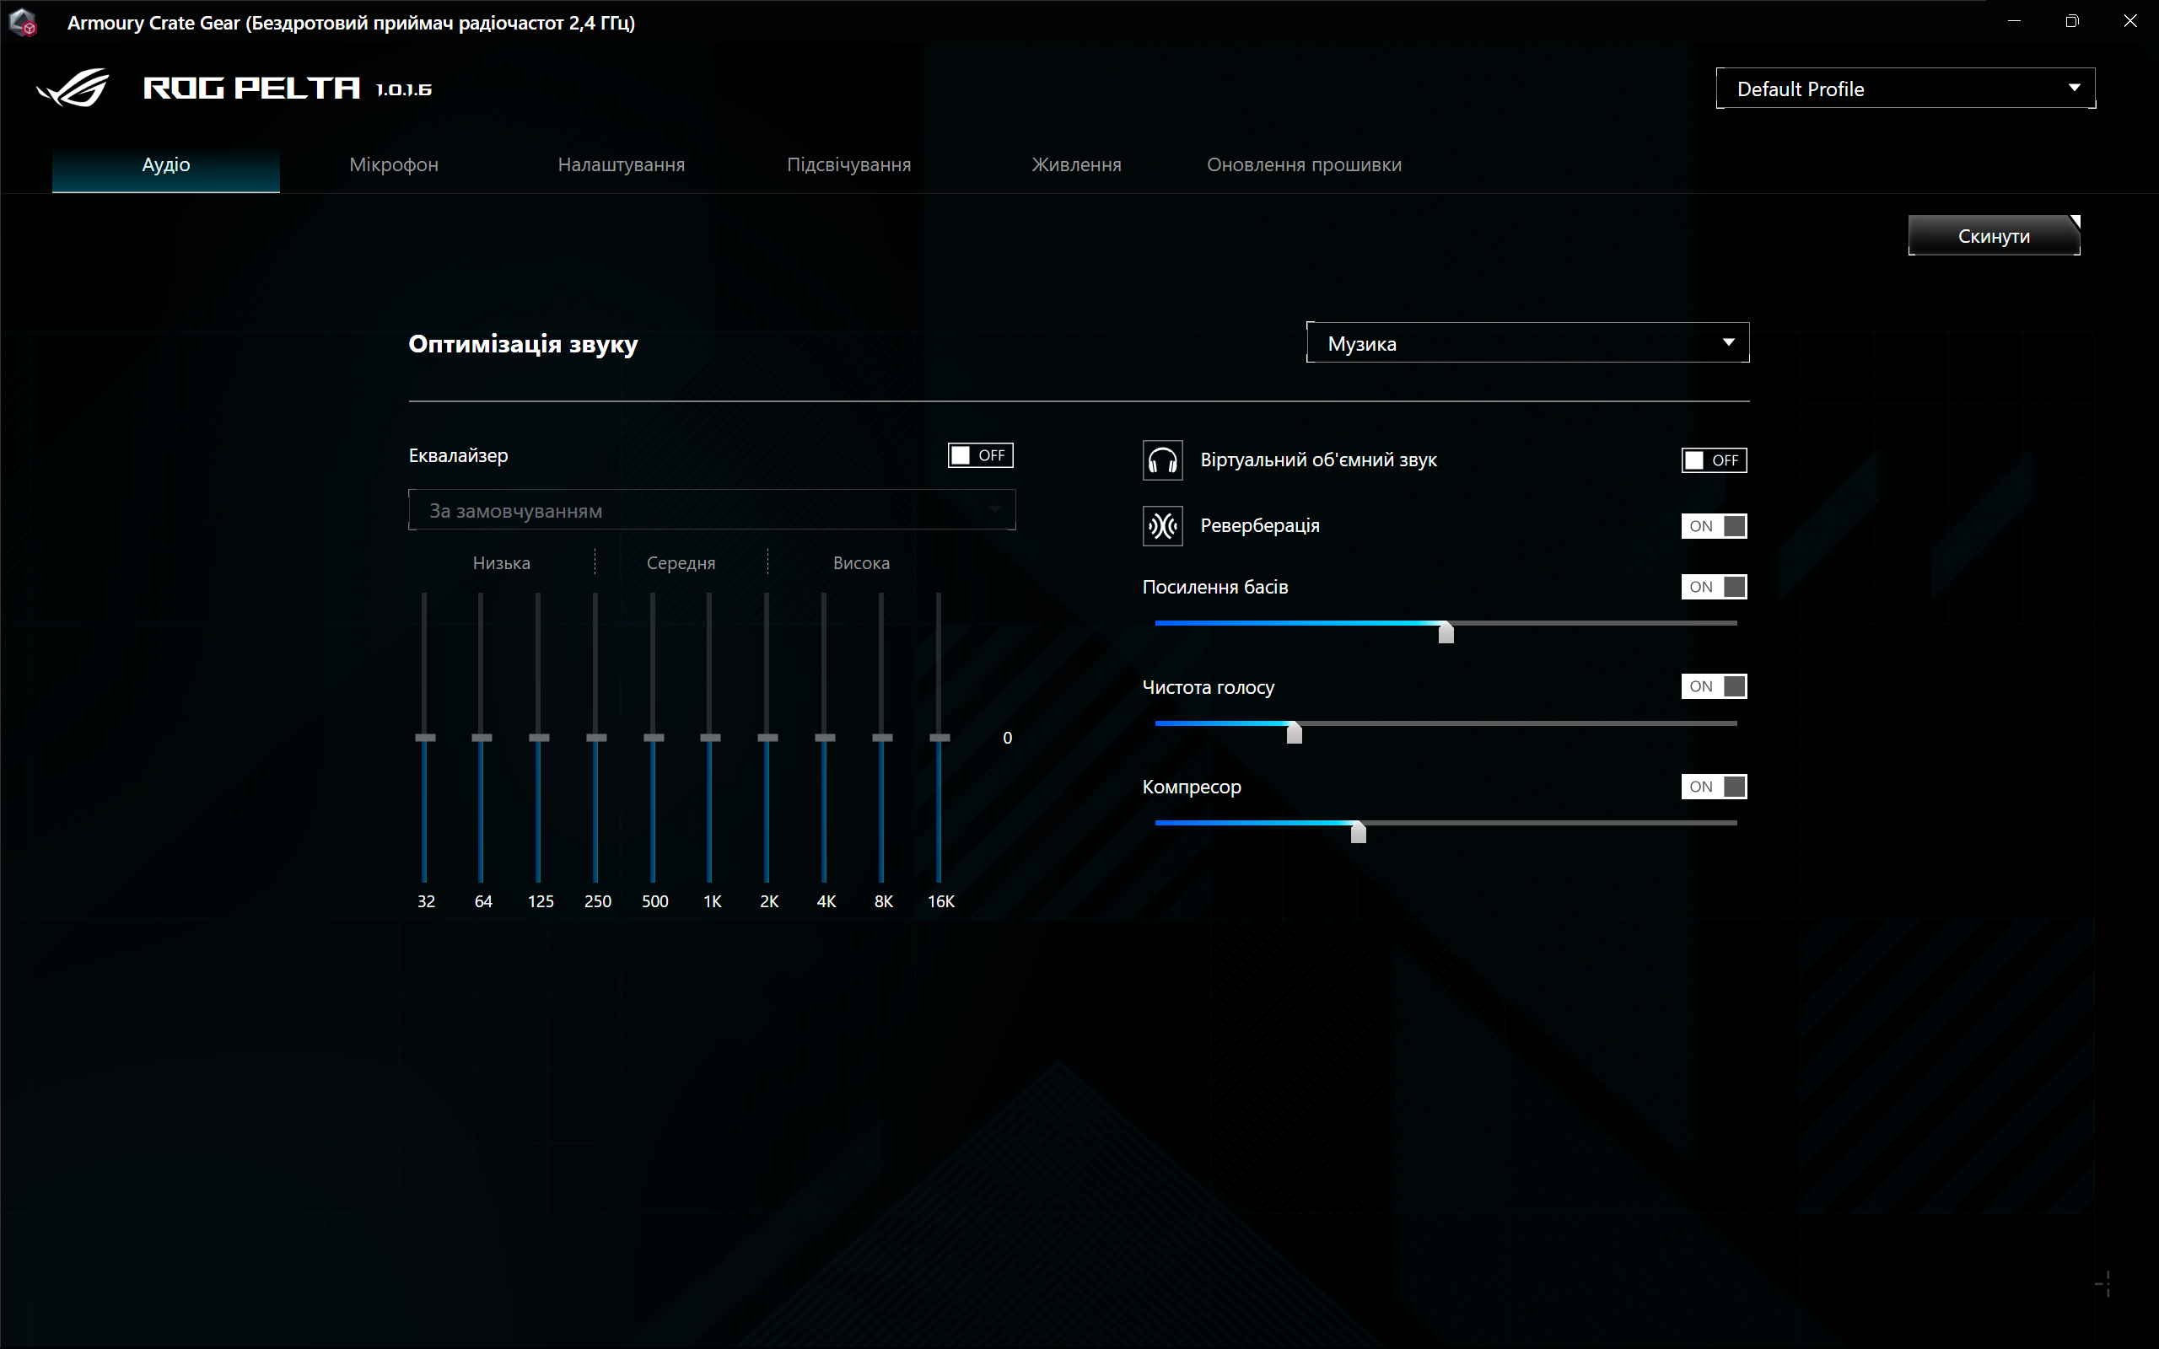
Task: Open the Мікрофон tab
Action: coord(394,165)
